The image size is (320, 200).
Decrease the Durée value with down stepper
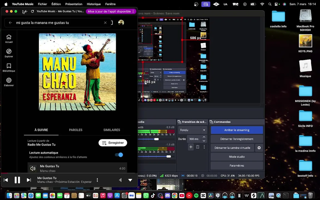click(x=204, y=141)
